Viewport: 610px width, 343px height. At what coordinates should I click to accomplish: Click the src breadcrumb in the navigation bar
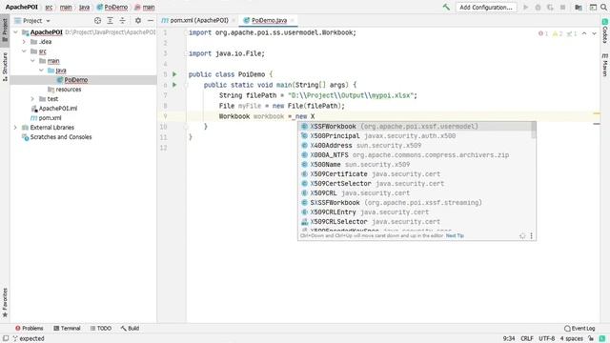(49, 7)
